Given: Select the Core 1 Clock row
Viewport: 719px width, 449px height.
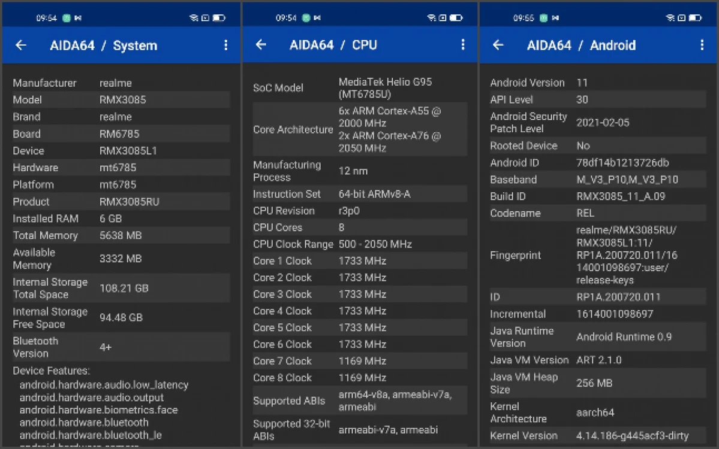Looking at the screenshot, I should [x=360, y=261].
